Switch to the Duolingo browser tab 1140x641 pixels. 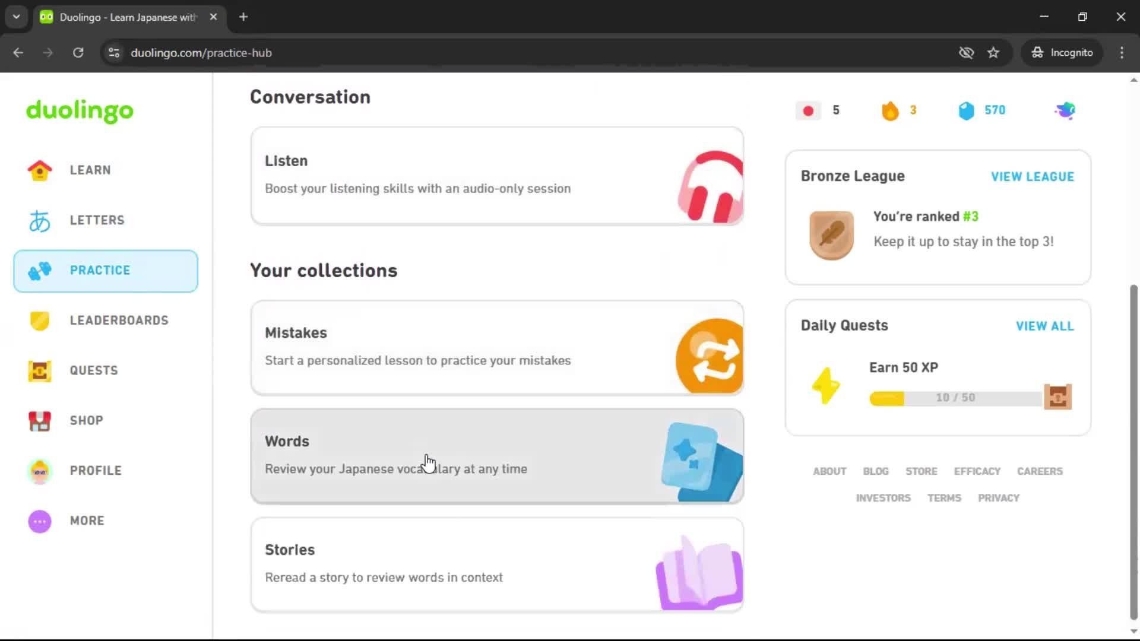(x=119, y=17)
